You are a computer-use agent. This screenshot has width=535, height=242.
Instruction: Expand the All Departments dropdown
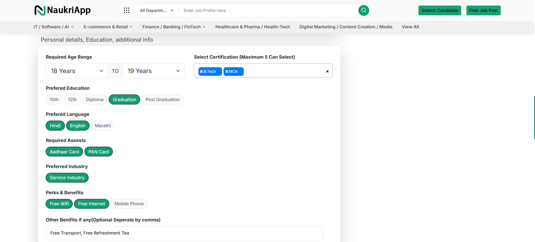coord(157,11)
